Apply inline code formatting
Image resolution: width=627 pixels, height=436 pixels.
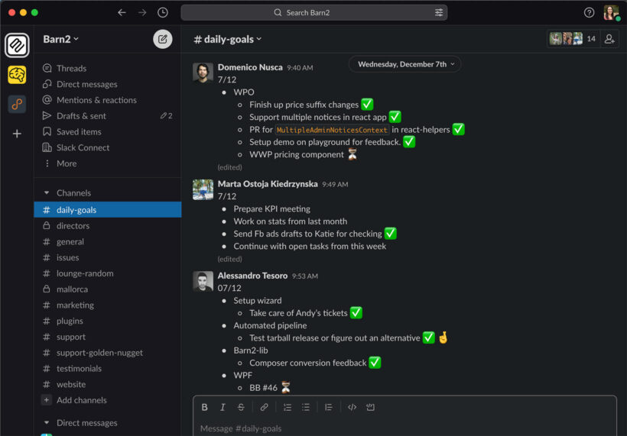coord(352,407)
